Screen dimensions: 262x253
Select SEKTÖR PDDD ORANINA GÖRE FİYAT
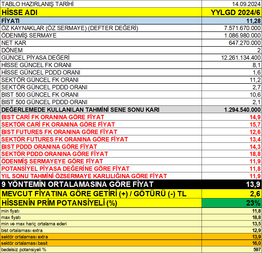coord(55,154)
